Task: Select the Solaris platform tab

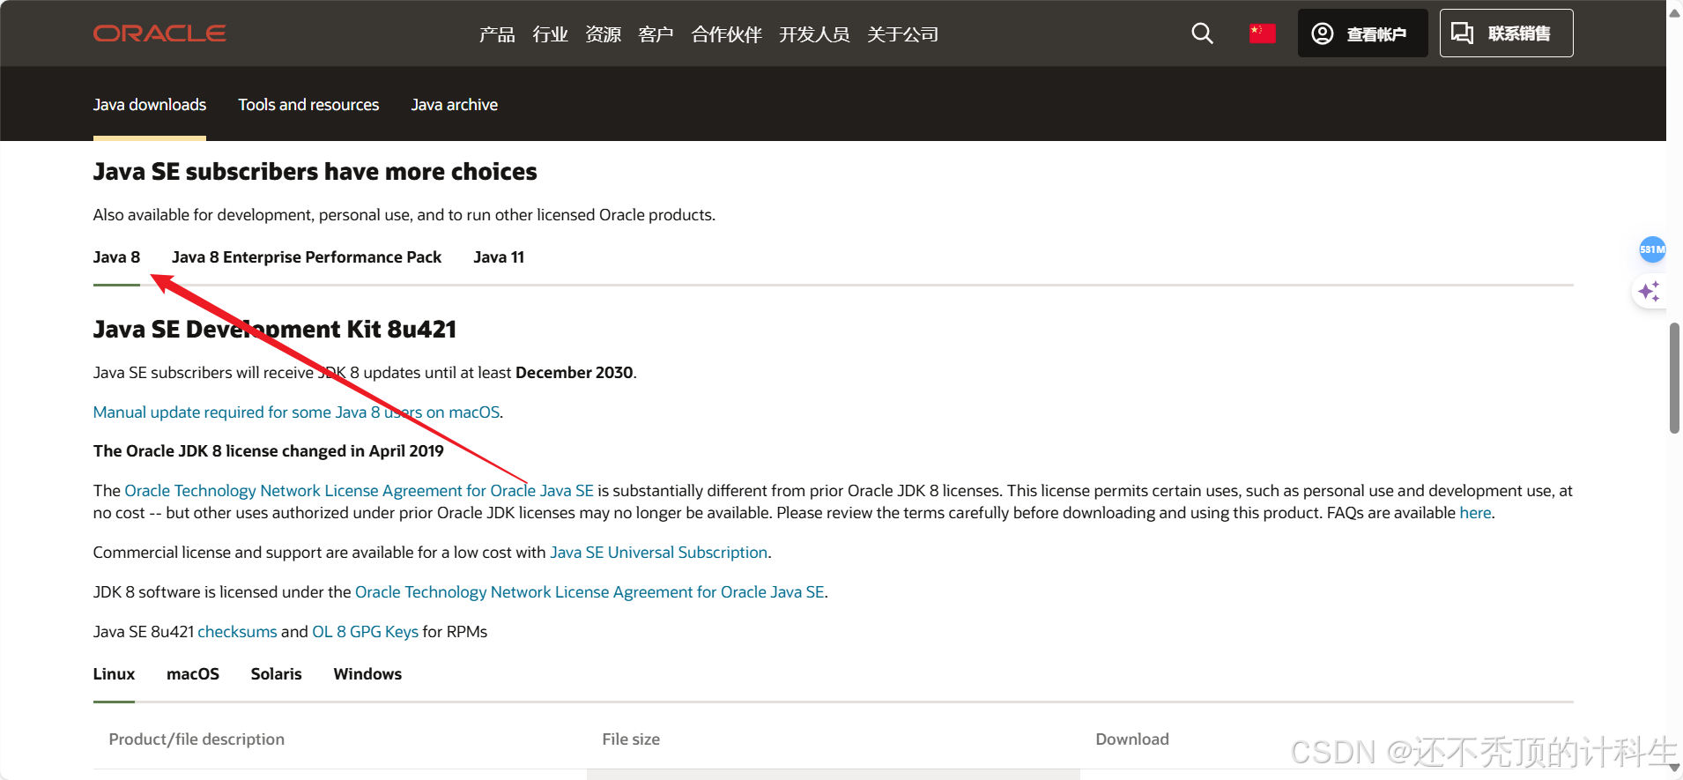Action: tap(276, 674)
